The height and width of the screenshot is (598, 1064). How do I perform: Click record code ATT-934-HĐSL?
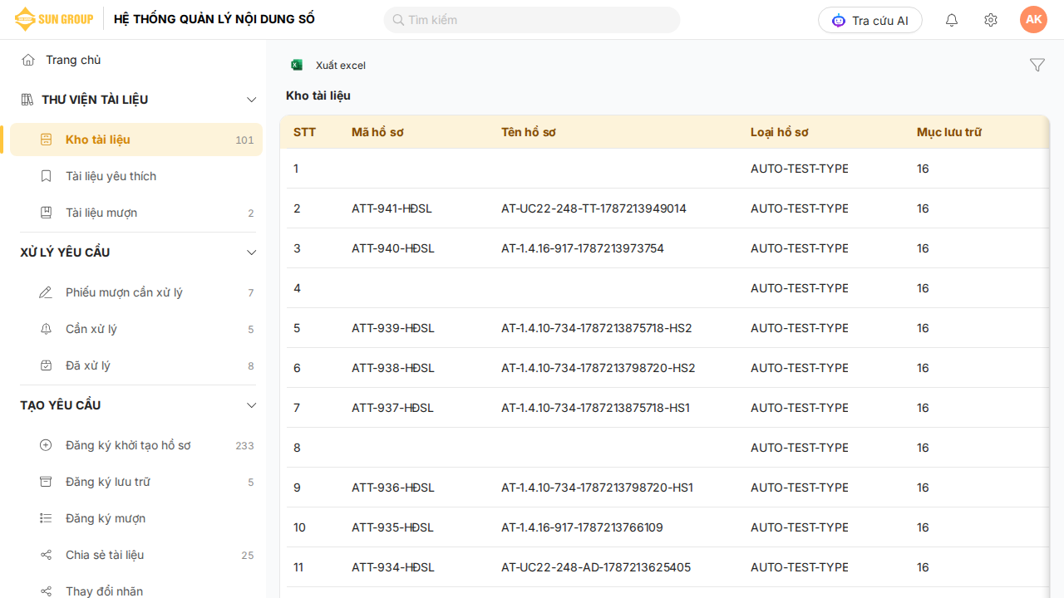point(393,567)
